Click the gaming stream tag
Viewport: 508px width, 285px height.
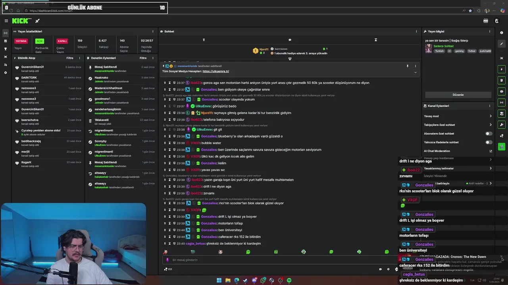459,51
